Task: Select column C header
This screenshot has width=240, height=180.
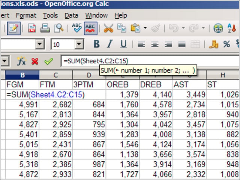Action: [x=56, y=75]
